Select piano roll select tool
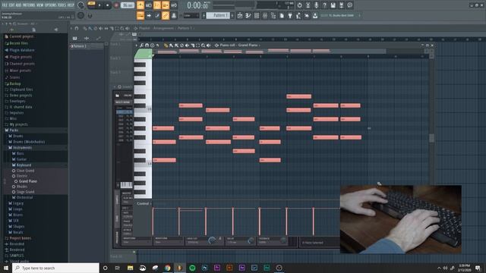Screen dimensions: 486x273 tap(197, 45)
